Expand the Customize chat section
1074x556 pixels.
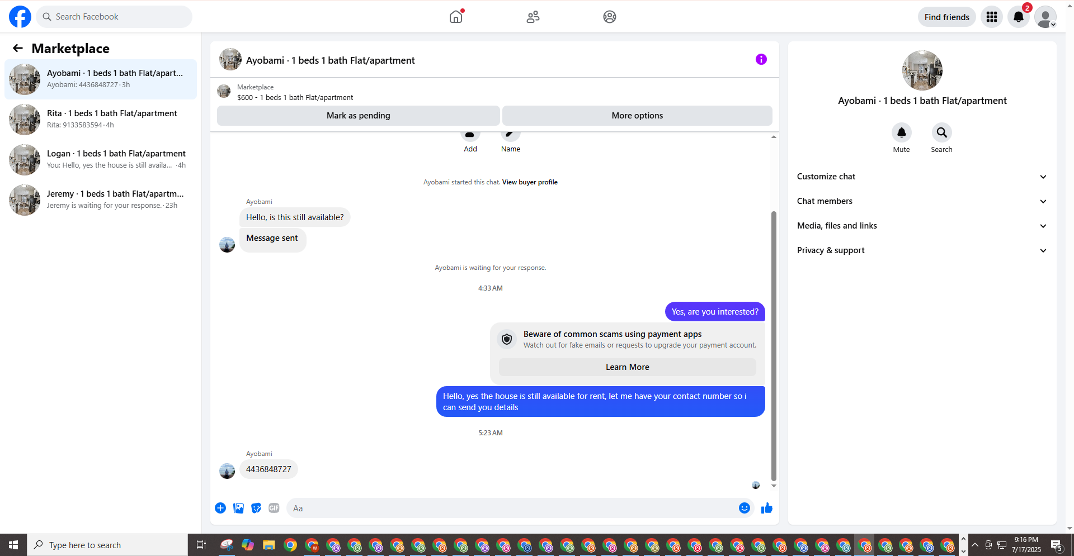point(922,177)
